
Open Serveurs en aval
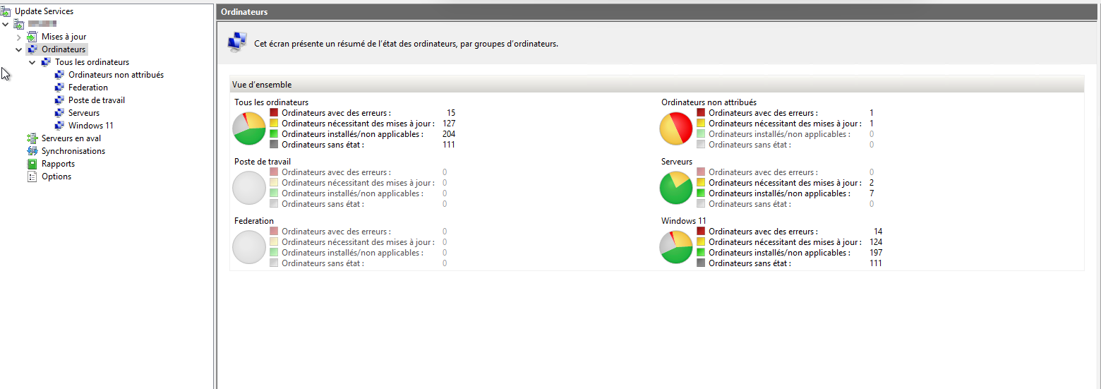click(x=71, y=138)
